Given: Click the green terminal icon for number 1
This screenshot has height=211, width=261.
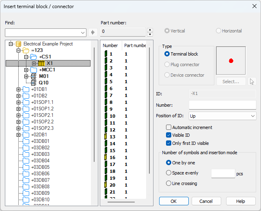Looking at the screenshot, I should 106,54.
